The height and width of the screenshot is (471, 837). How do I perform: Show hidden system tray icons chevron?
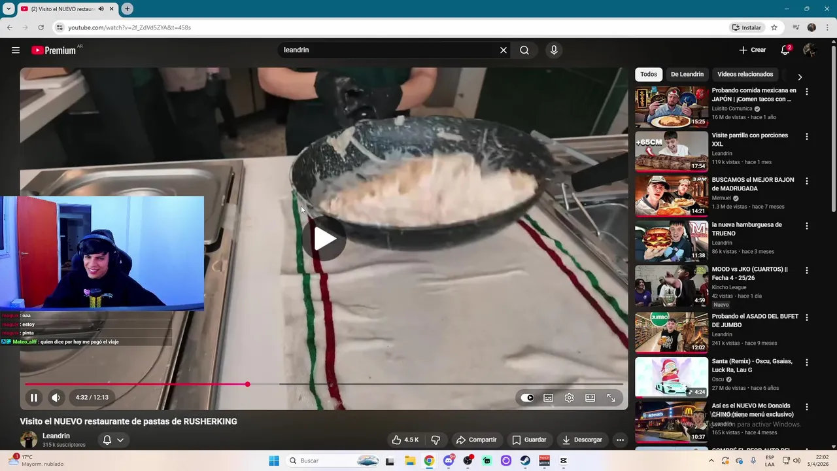pos(712,461)
